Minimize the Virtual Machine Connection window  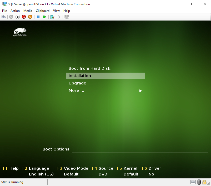(x=181, y=4)
